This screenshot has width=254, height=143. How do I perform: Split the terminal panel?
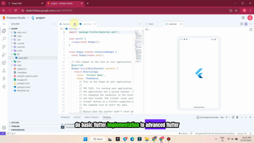pos(233,117)
